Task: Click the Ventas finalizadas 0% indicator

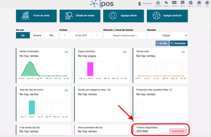Action: click(x=66, y=52)
